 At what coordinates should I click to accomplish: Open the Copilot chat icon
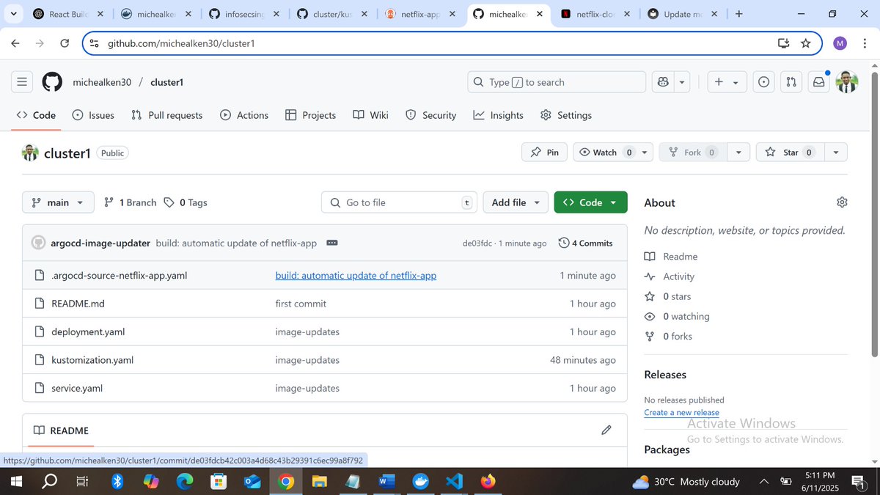click(x=663, y=82)
